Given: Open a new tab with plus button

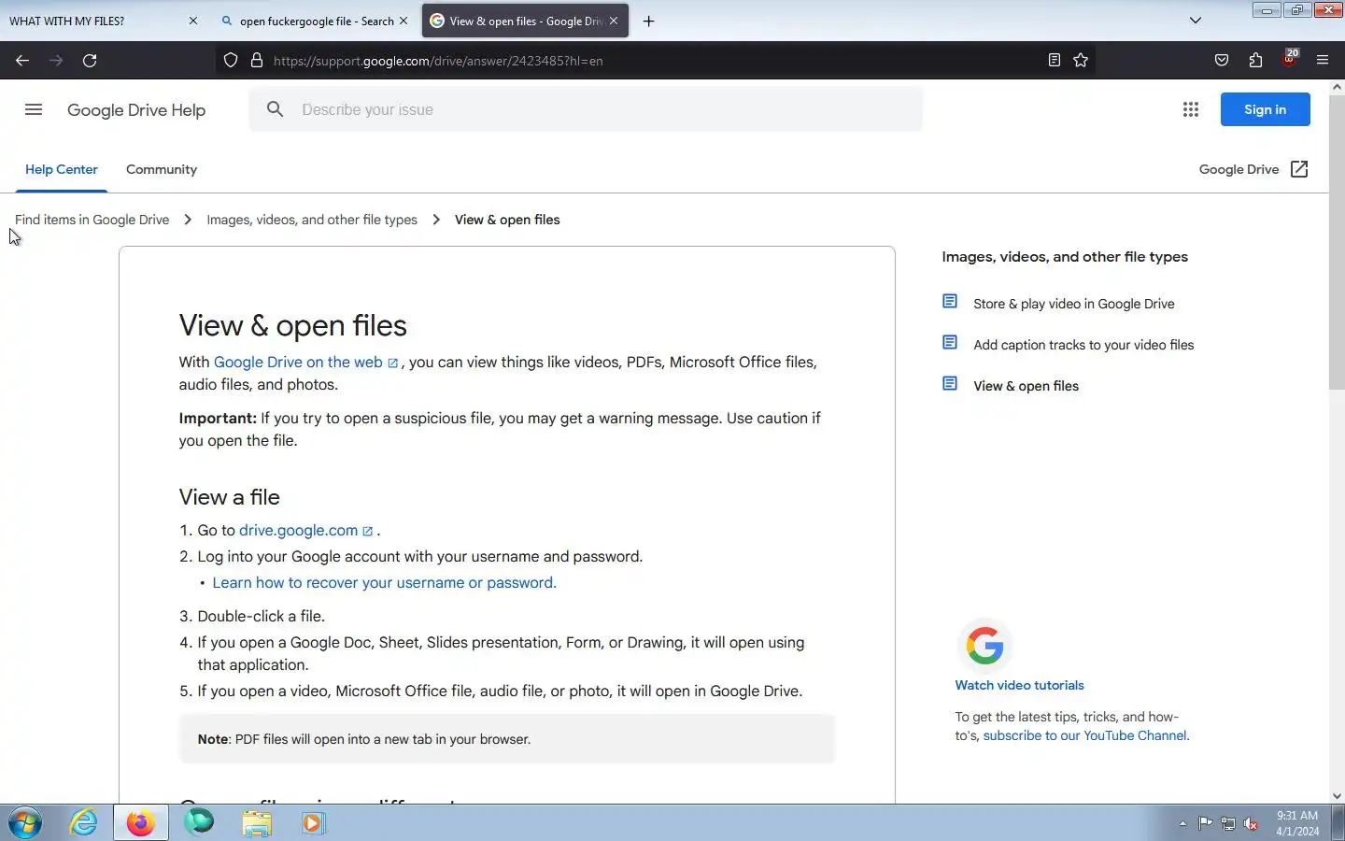Looking at the screenshot, I should 649,21.
